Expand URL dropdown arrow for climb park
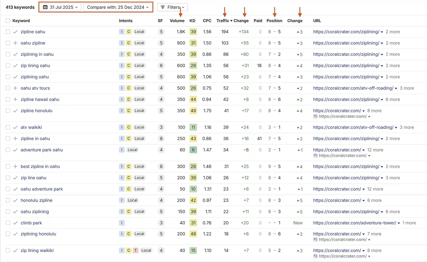This screenshot has height=262, width=427. click(x=399, y=223)
